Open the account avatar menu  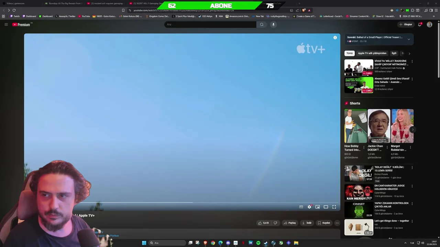(429, 24)
